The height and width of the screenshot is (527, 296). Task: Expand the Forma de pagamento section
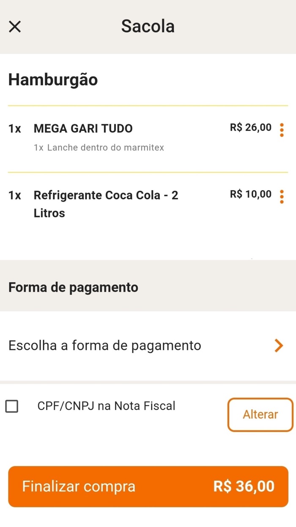73,287
